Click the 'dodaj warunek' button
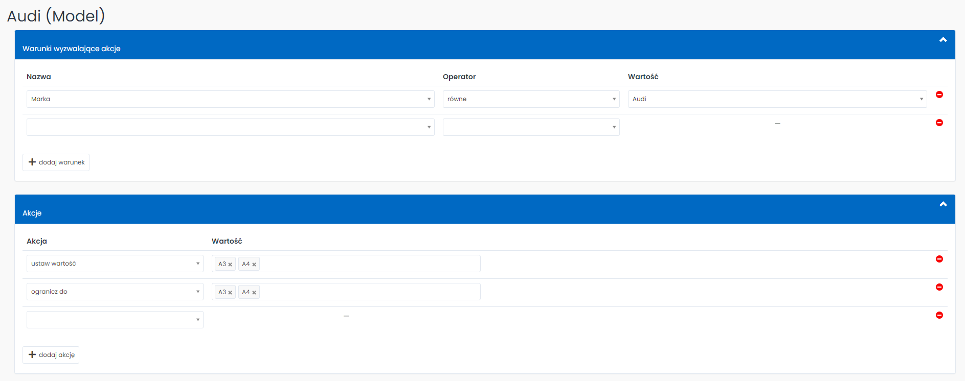 tap(56, 162)
